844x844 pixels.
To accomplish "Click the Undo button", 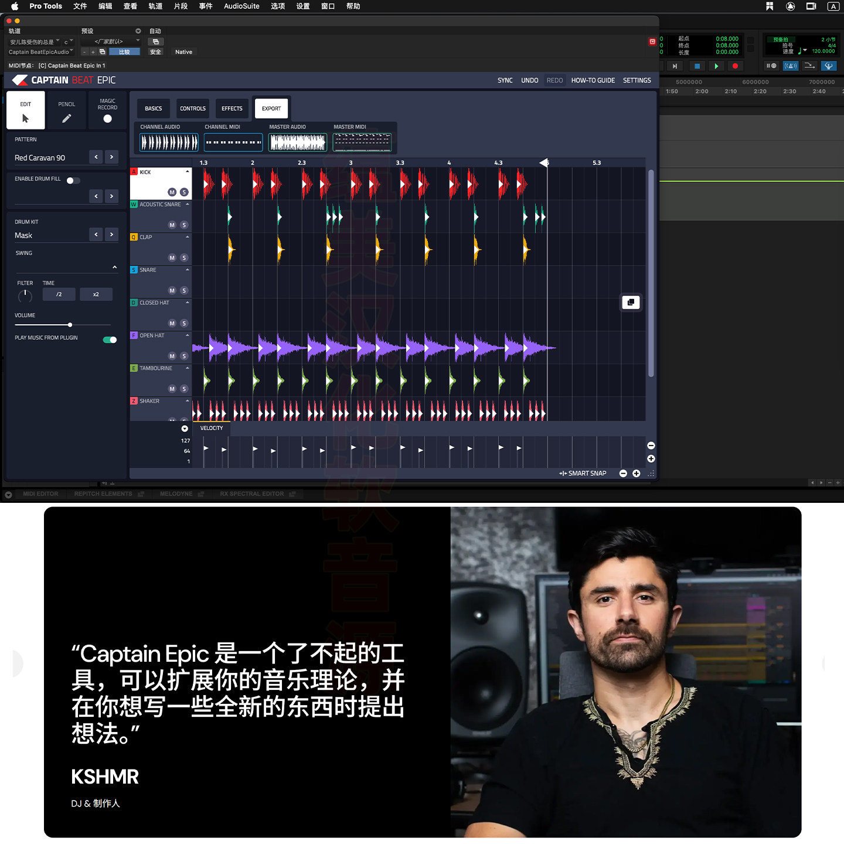I will pos(530,80).
